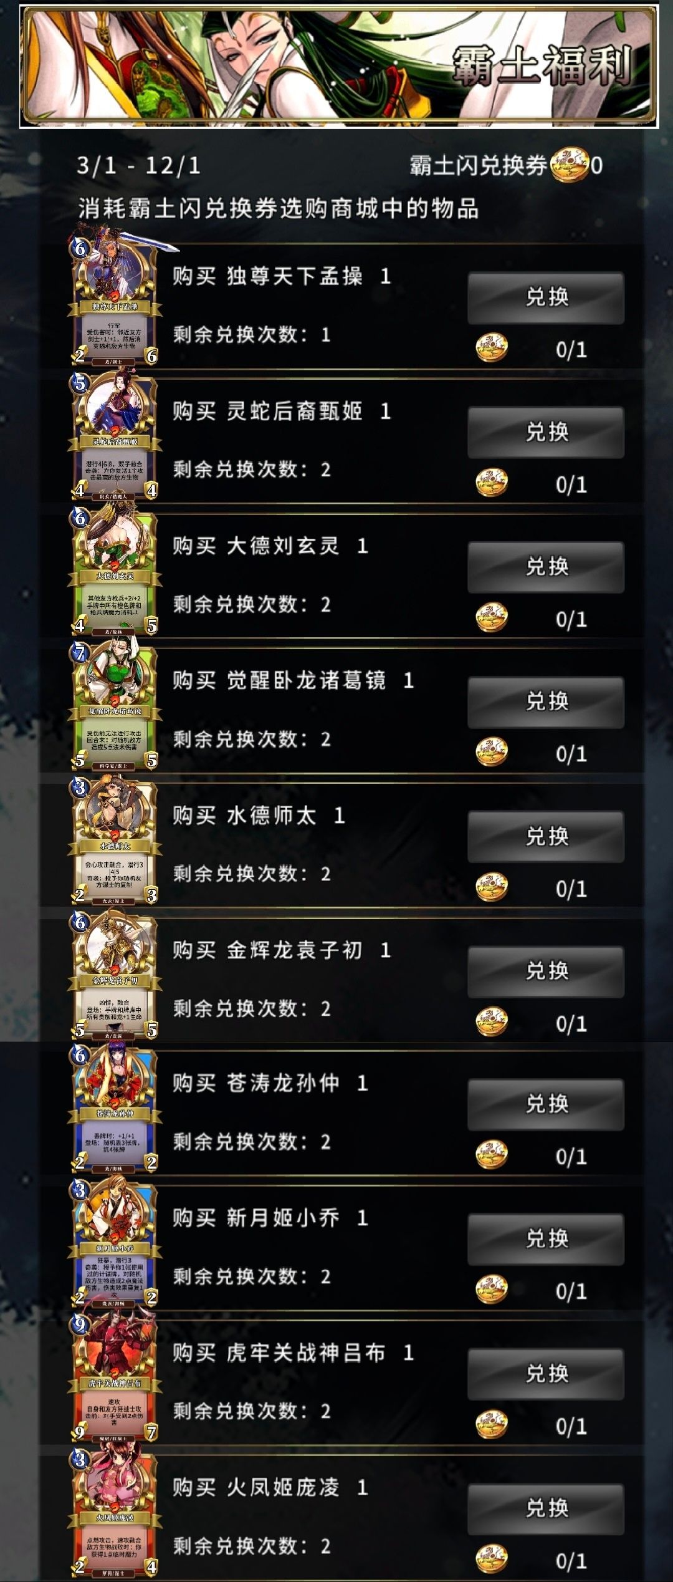673x1582 pixels.
Task: Tap the 独尊天下孟操 card thumbnail
Action: point(115,300)
